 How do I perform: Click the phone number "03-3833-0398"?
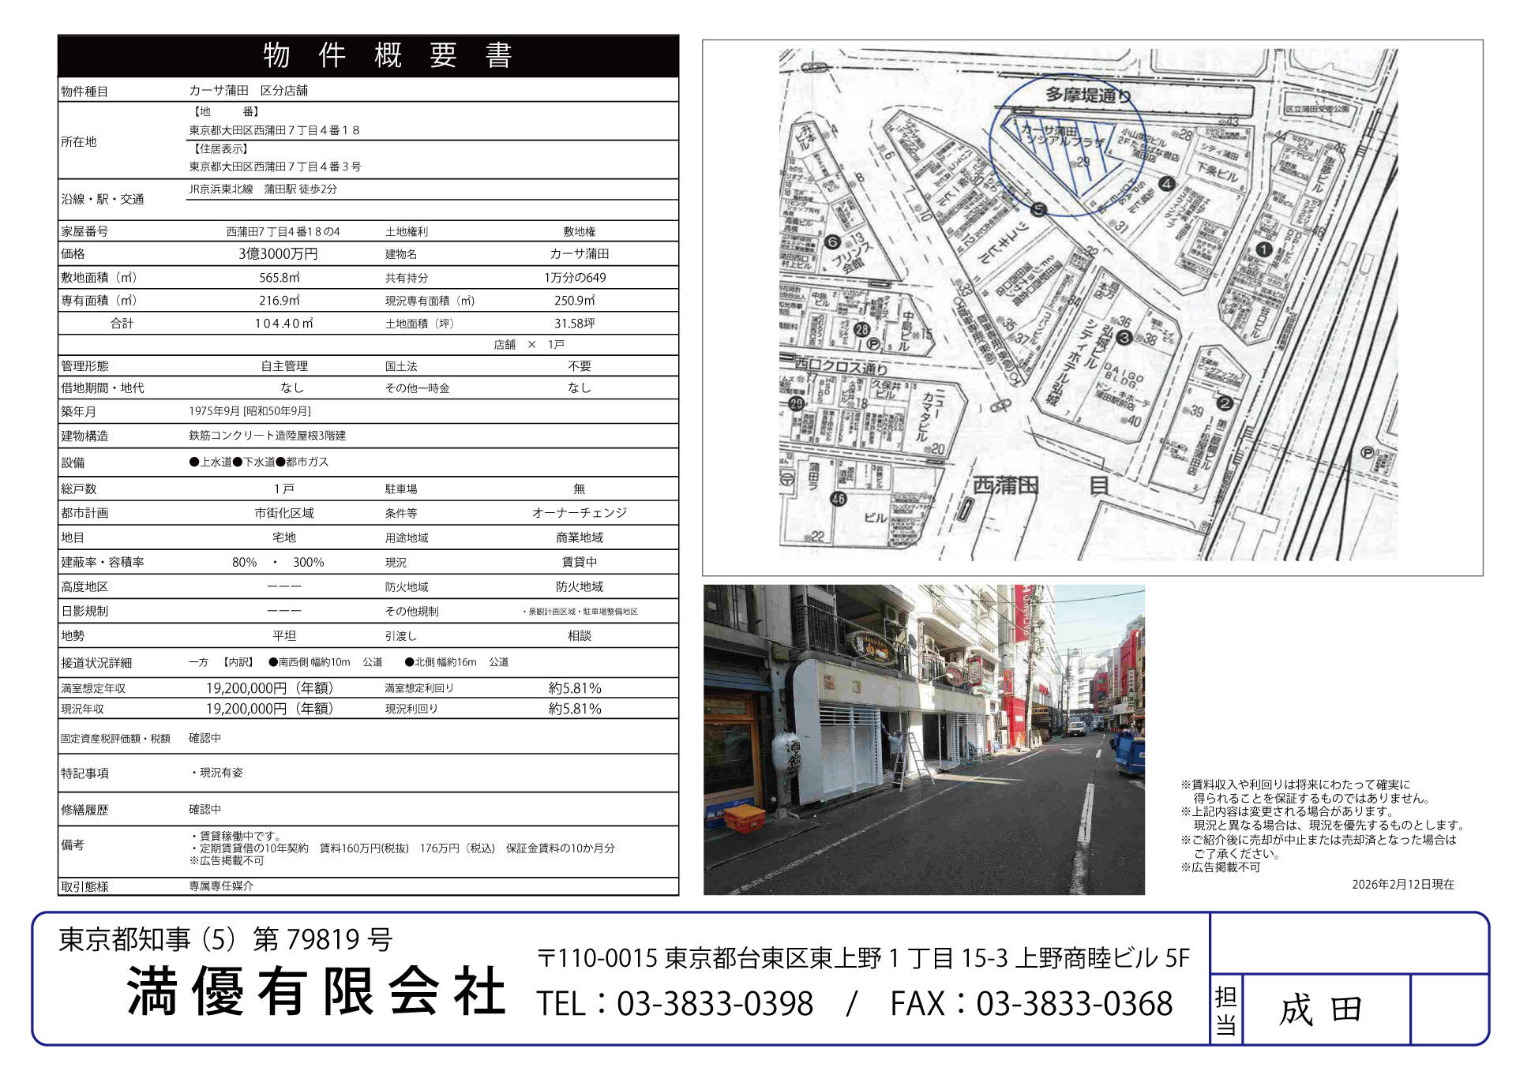(x=715, y=1004)
